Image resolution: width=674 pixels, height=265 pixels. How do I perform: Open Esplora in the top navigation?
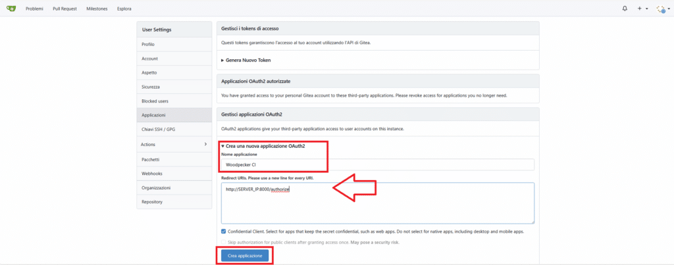(x=124, y=9)
